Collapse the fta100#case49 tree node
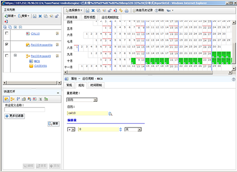 (15, 55)
